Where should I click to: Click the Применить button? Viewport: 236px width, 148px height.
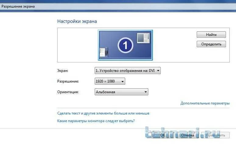tap(215, 135)
